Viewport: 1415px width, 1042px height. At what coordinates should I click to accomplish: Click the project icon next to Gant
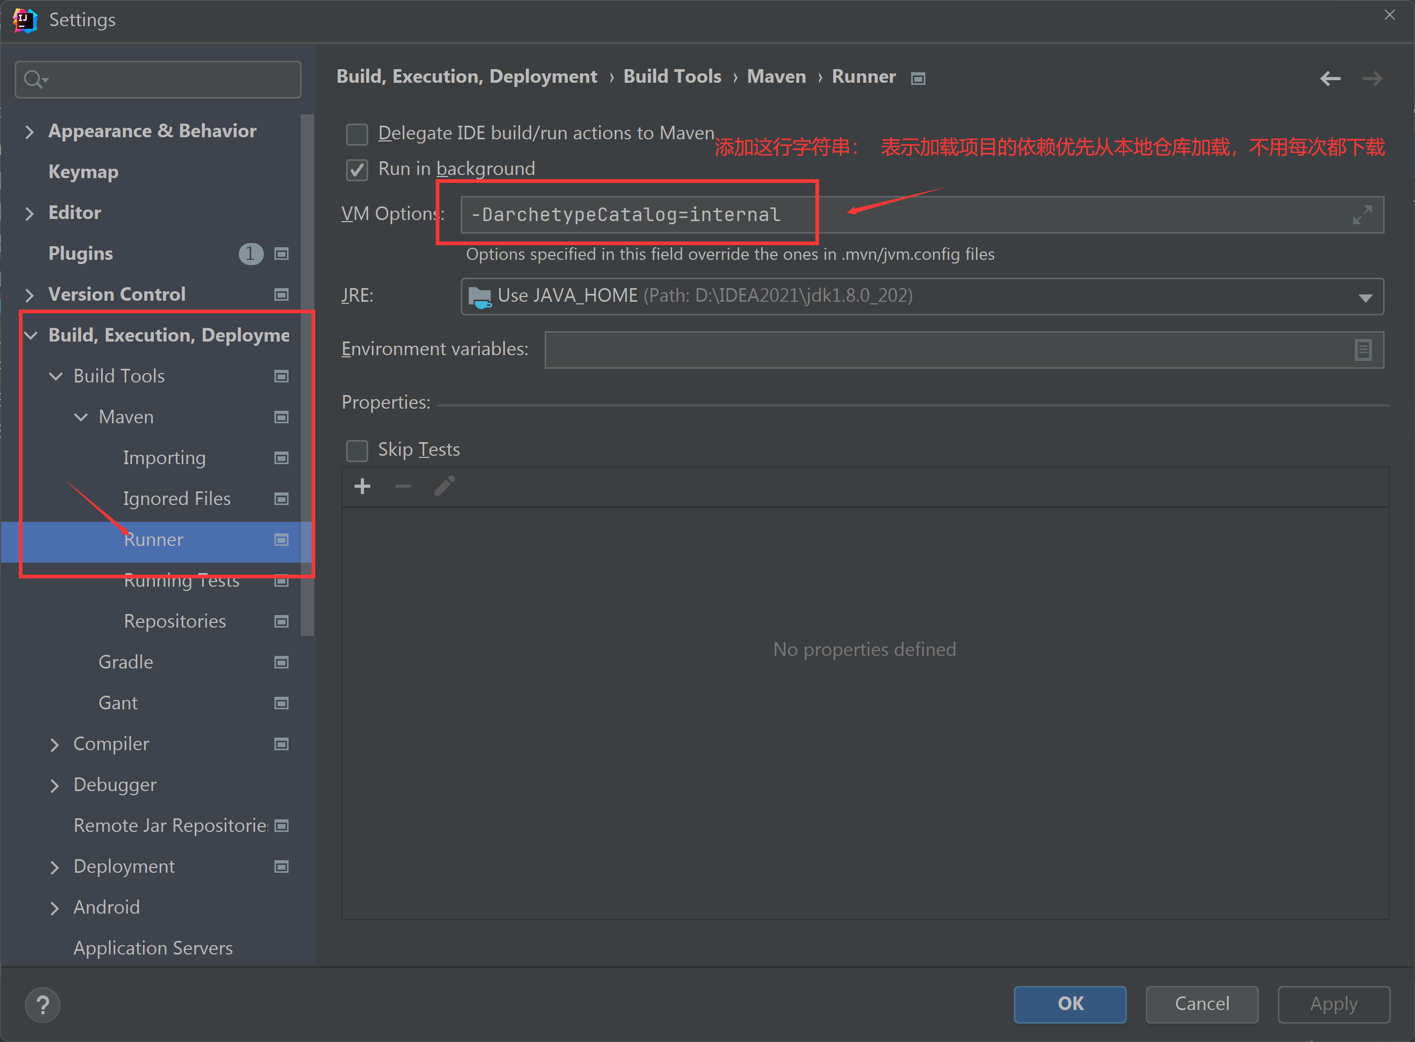point(281,703)
